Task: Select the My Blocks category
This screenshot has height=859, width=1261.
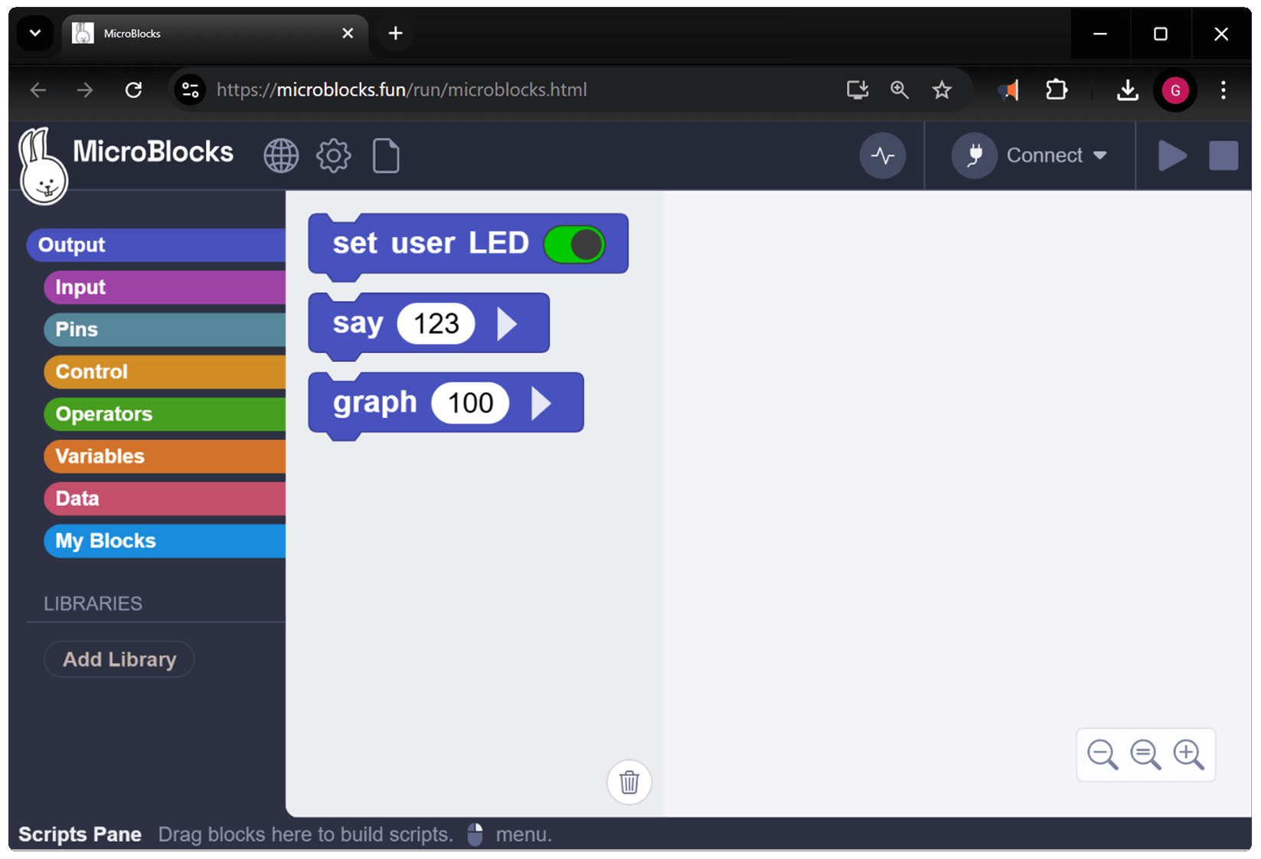Action: 165,541
